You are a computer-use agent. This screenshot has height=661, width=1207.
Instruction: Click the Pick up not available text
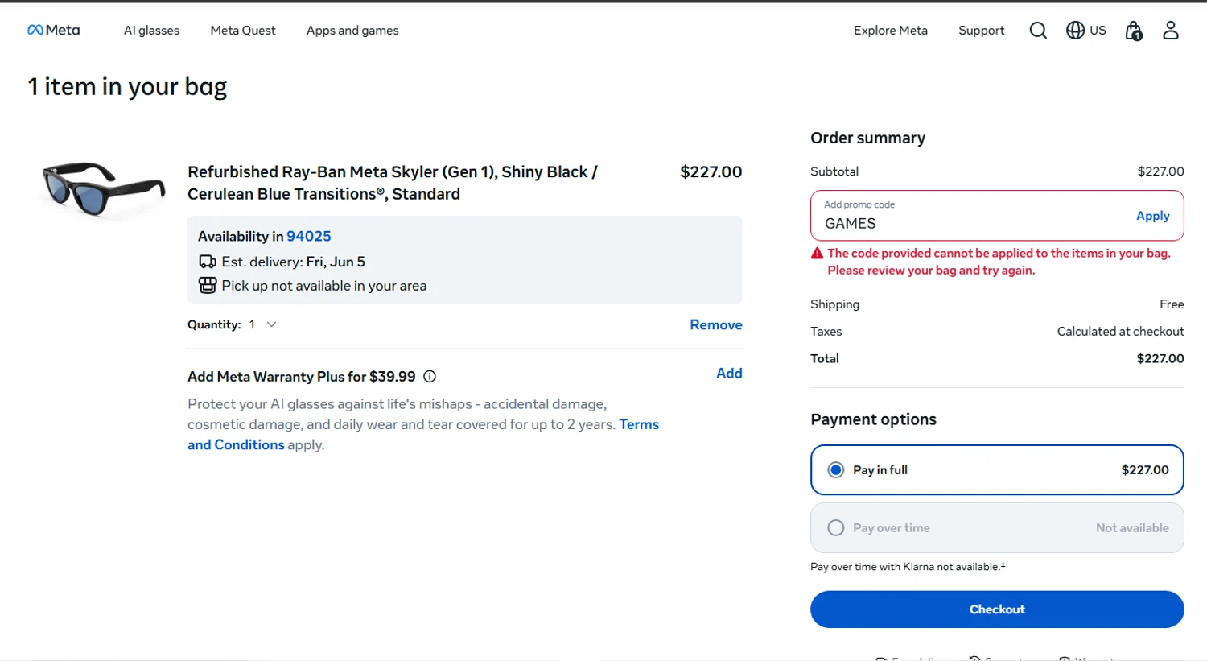324,286
